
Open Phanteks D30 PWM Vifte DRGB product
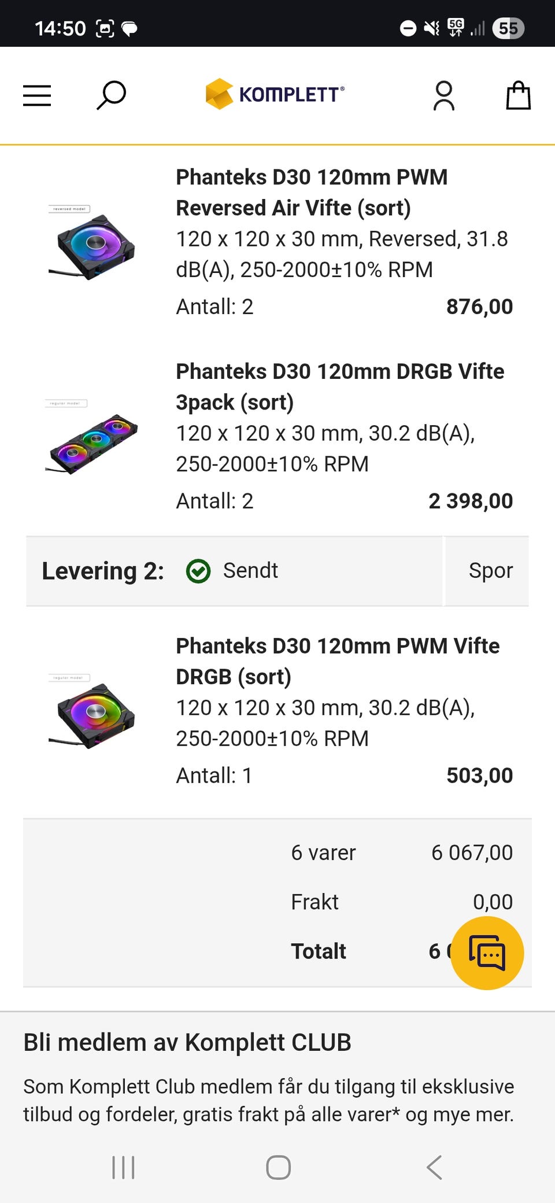(x=337, y=661)
